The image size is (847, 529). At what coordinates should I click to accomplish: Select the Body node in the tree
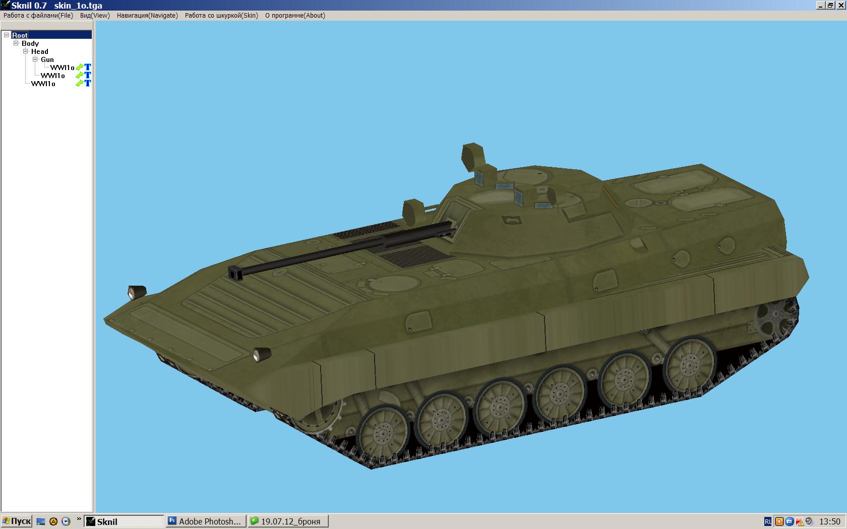tap(30, 43)
